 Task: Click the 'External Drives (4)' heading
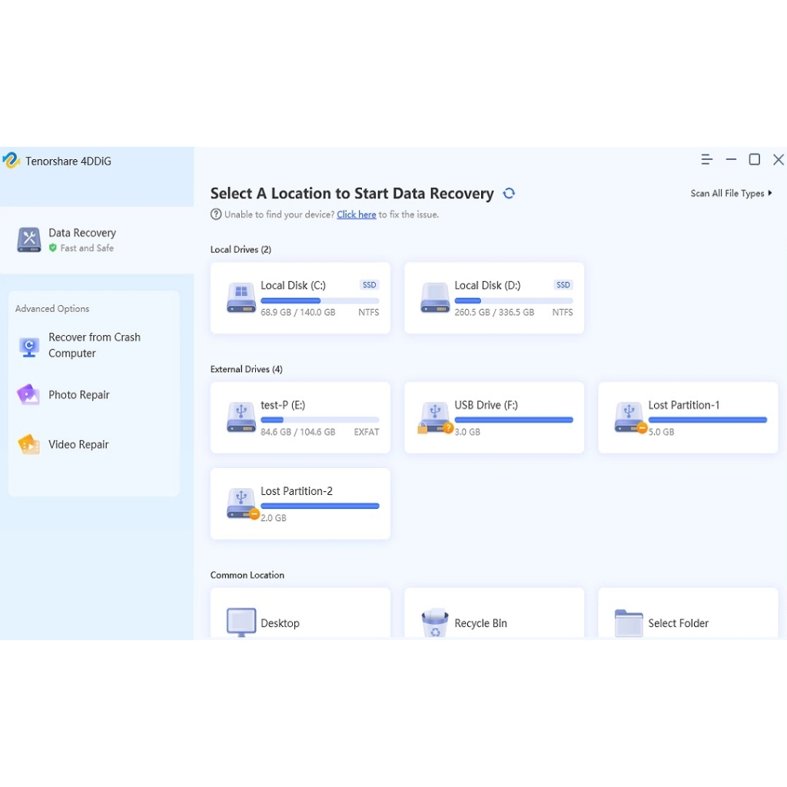247,370
